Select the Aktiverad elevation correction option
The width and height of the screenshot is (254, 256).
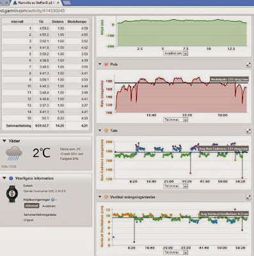pyautogui.click(x=32, y=206)
